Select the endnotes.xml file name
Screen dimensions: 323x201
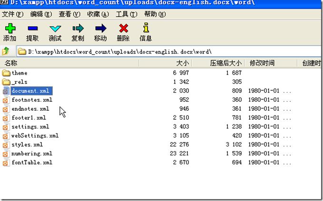click(30, 109)
